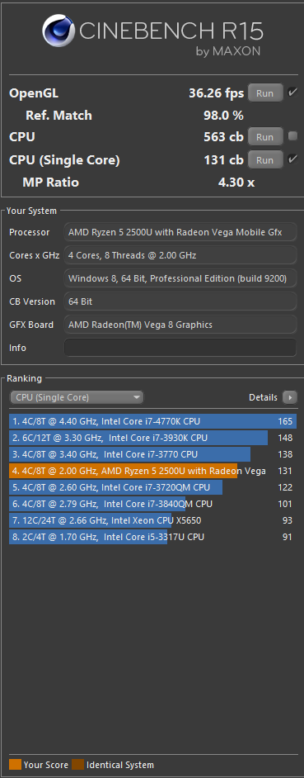The image size is (304, 778).
Task: Select ranking row Intel Core i7-4770K
Action: 153,421
